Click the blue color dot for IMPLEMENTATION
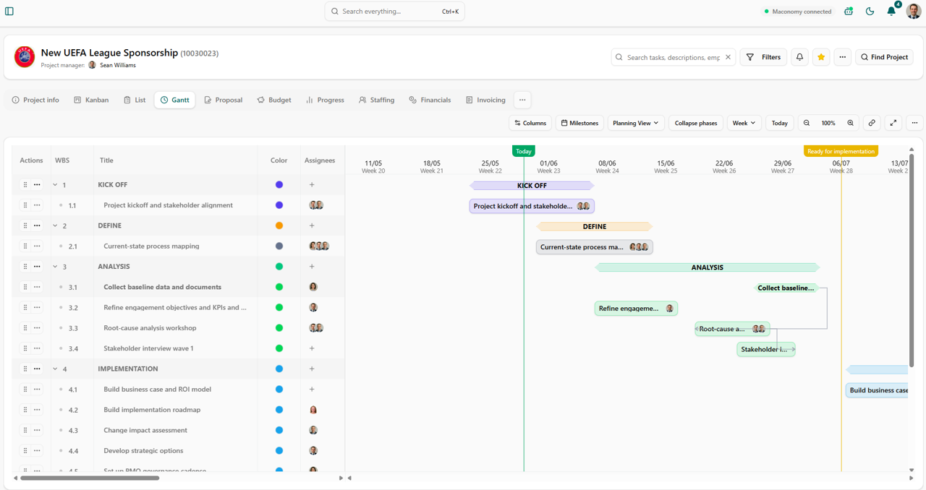Image resolution: width=926 pixels, height=490 pixels. coord(279,369)
